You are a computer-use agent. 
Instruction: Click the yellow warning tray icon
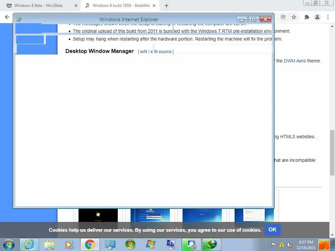pyautogui.click(x=282, y=245)
